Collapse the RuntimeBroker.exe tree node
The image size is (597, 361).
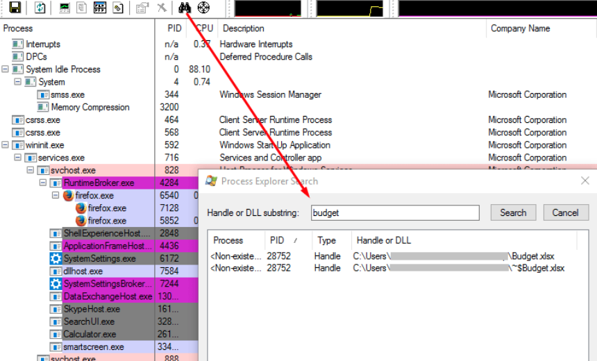(42, 183)
